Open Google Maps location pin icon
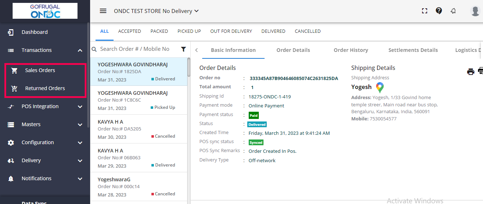This screenshot has height=204, width=483. coord(380,87)
